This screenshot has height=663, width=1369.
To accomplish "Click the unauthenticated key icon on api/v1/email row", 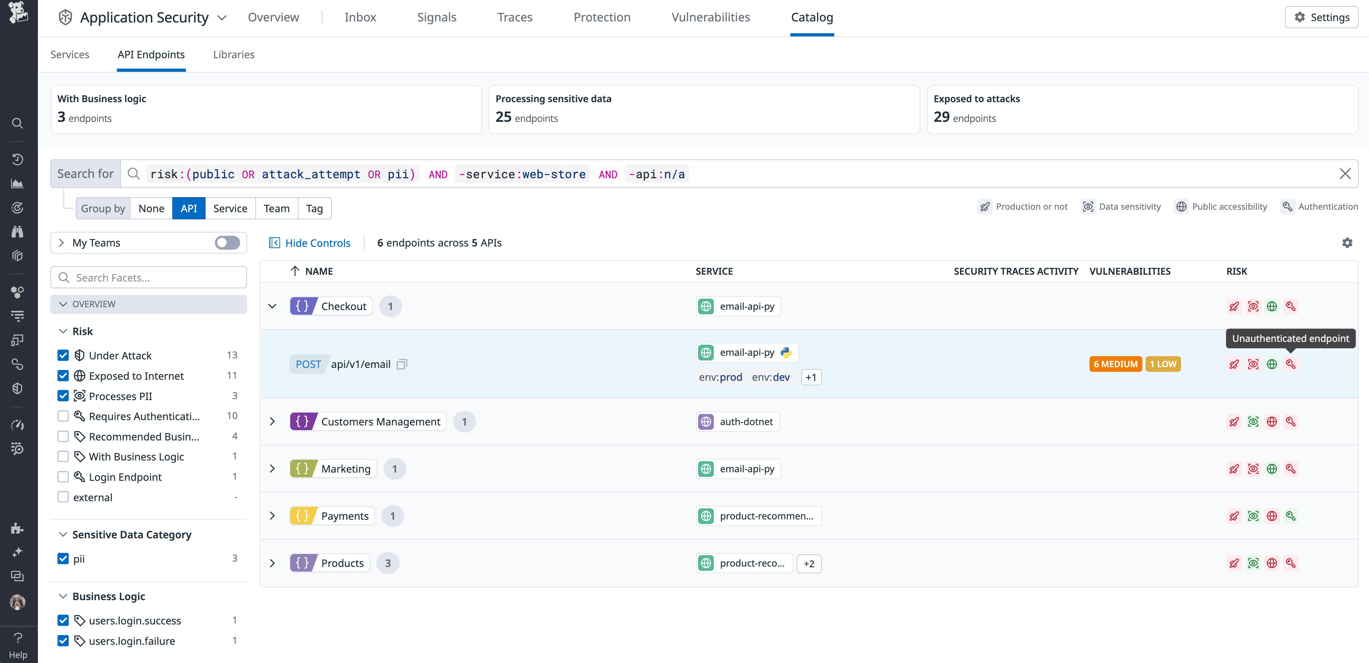I will coord(1291,364).
